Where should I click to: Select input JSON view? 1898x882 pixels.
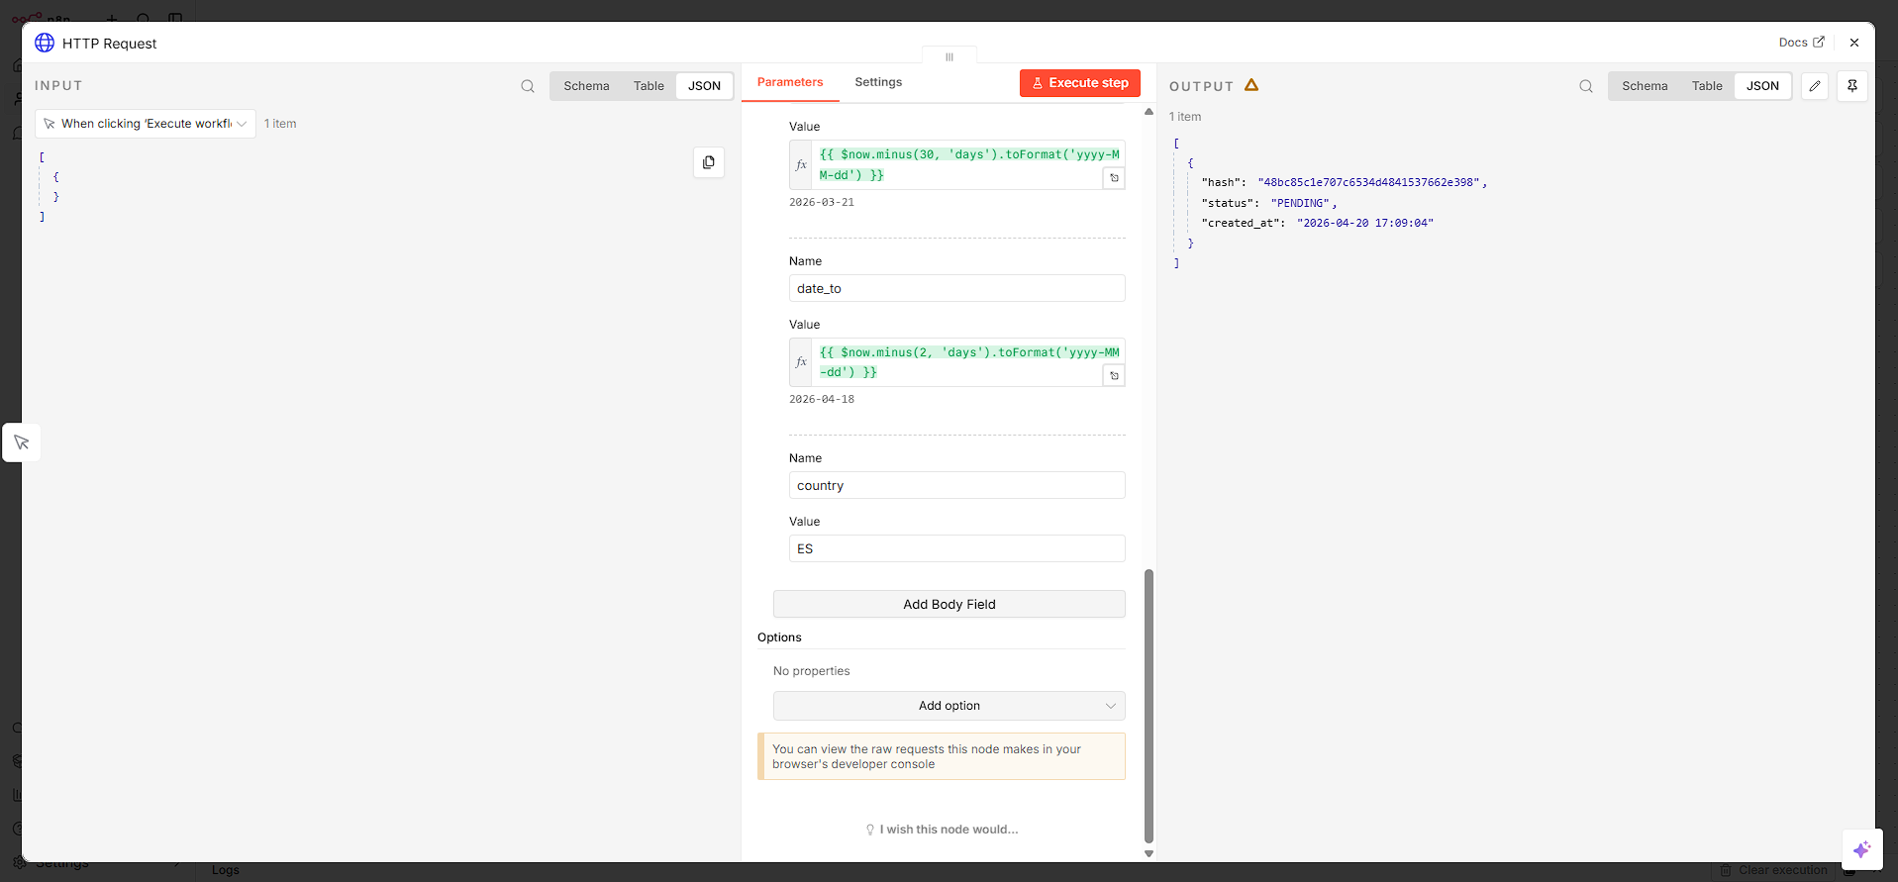704,86
